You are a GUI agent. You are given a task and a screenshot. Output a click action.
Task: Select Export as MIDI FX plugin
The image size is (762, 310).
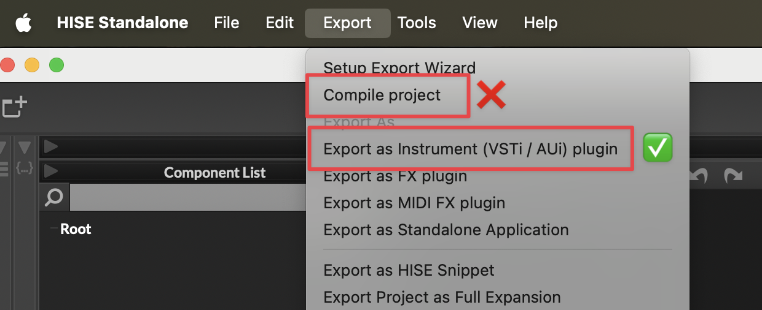tap(414, 203)
